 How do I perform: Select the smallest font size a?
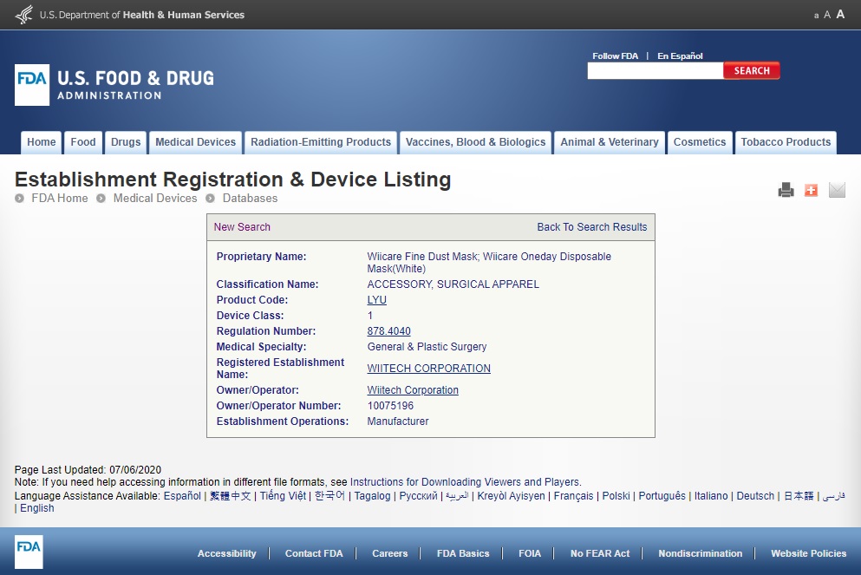point(816,16)
